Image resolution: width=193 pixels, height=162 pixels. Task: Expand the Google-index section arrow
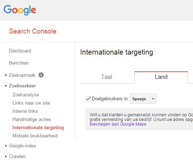(6, 146)
